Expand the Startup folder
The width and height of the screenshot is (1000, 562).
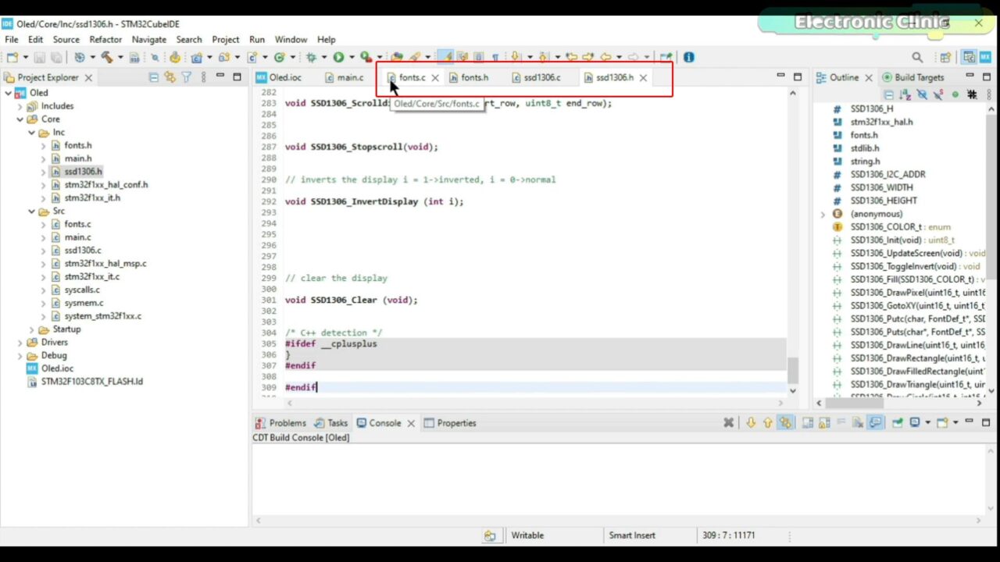tap(32, 329)
